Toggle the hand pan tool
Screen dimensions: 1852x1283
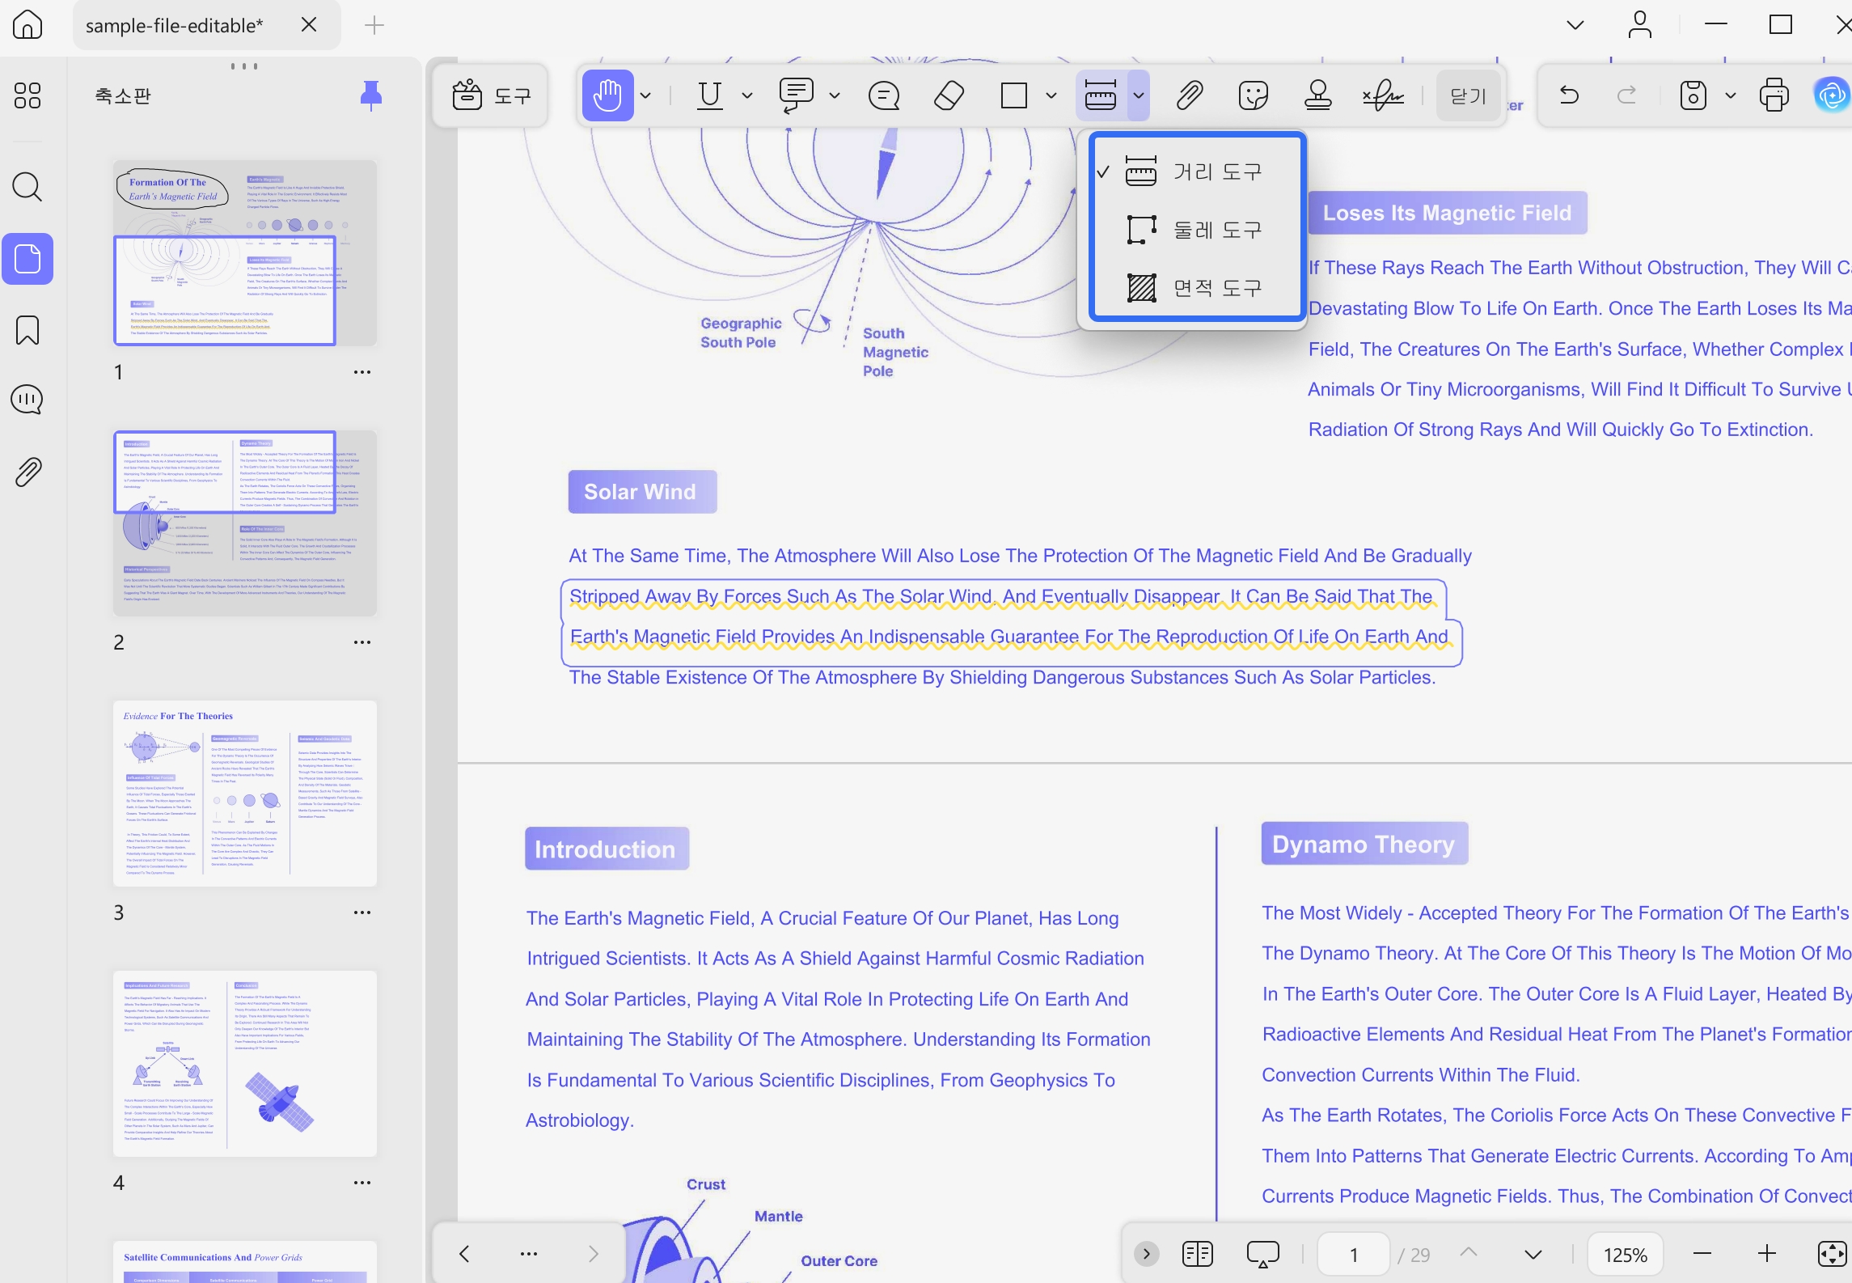click(x=607, y=95)
